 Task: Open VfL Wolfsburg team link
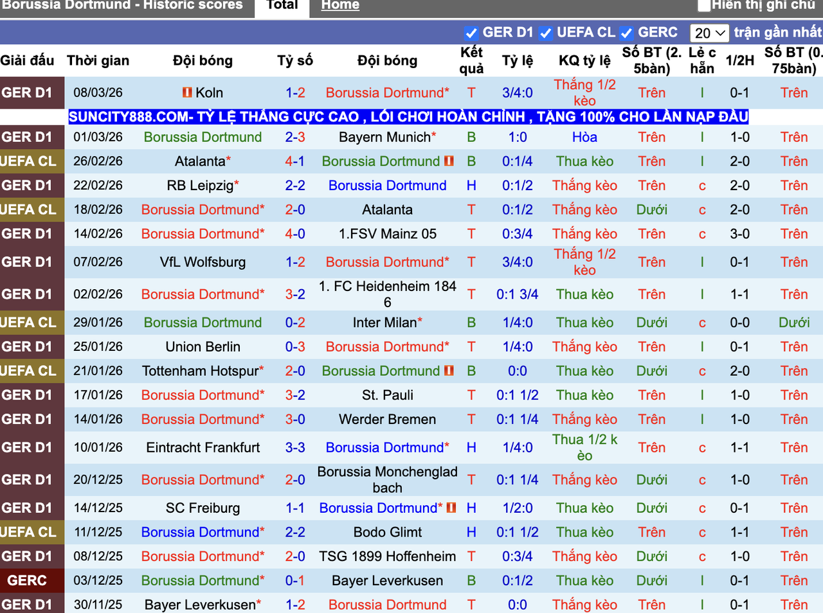click(203, 262)
